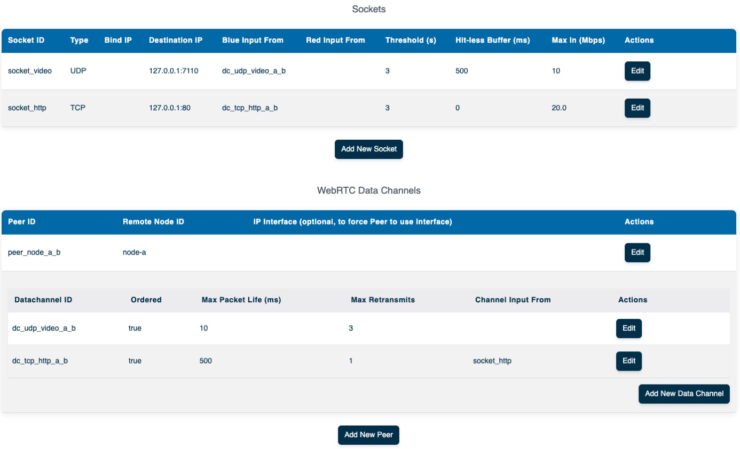Edit the socket_http row
Viewport: 740px width, 449px height.
pyautogui.click(x=637, y=108)
